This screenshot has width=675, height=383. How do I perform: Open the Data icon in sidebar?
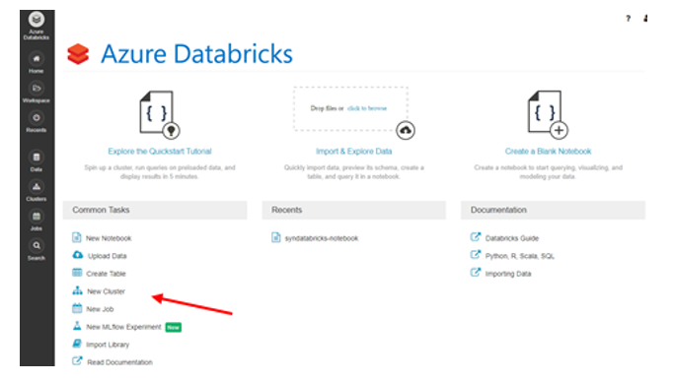[x=37, y=158]
